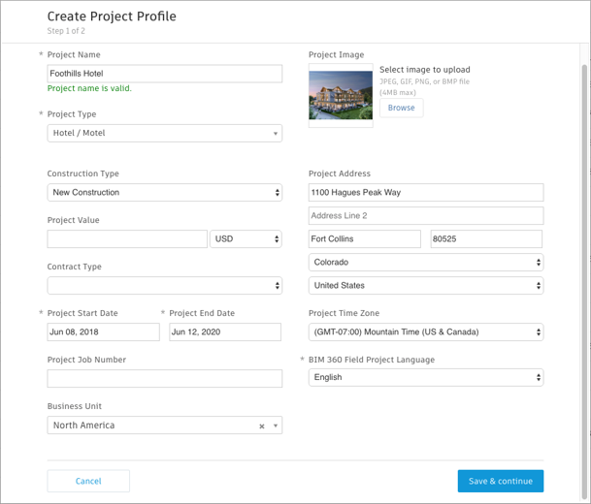
Task: Expand the Construction Type dropdown
Action: [165, 193]
